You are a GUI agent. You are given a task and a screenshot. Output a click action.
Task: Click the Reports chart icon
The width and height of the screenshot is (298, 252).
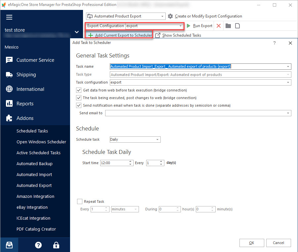[9, 104]
